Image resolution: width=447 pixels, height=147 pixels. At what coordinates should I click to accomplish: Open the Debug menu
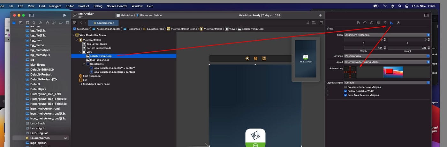coord(98,6)
